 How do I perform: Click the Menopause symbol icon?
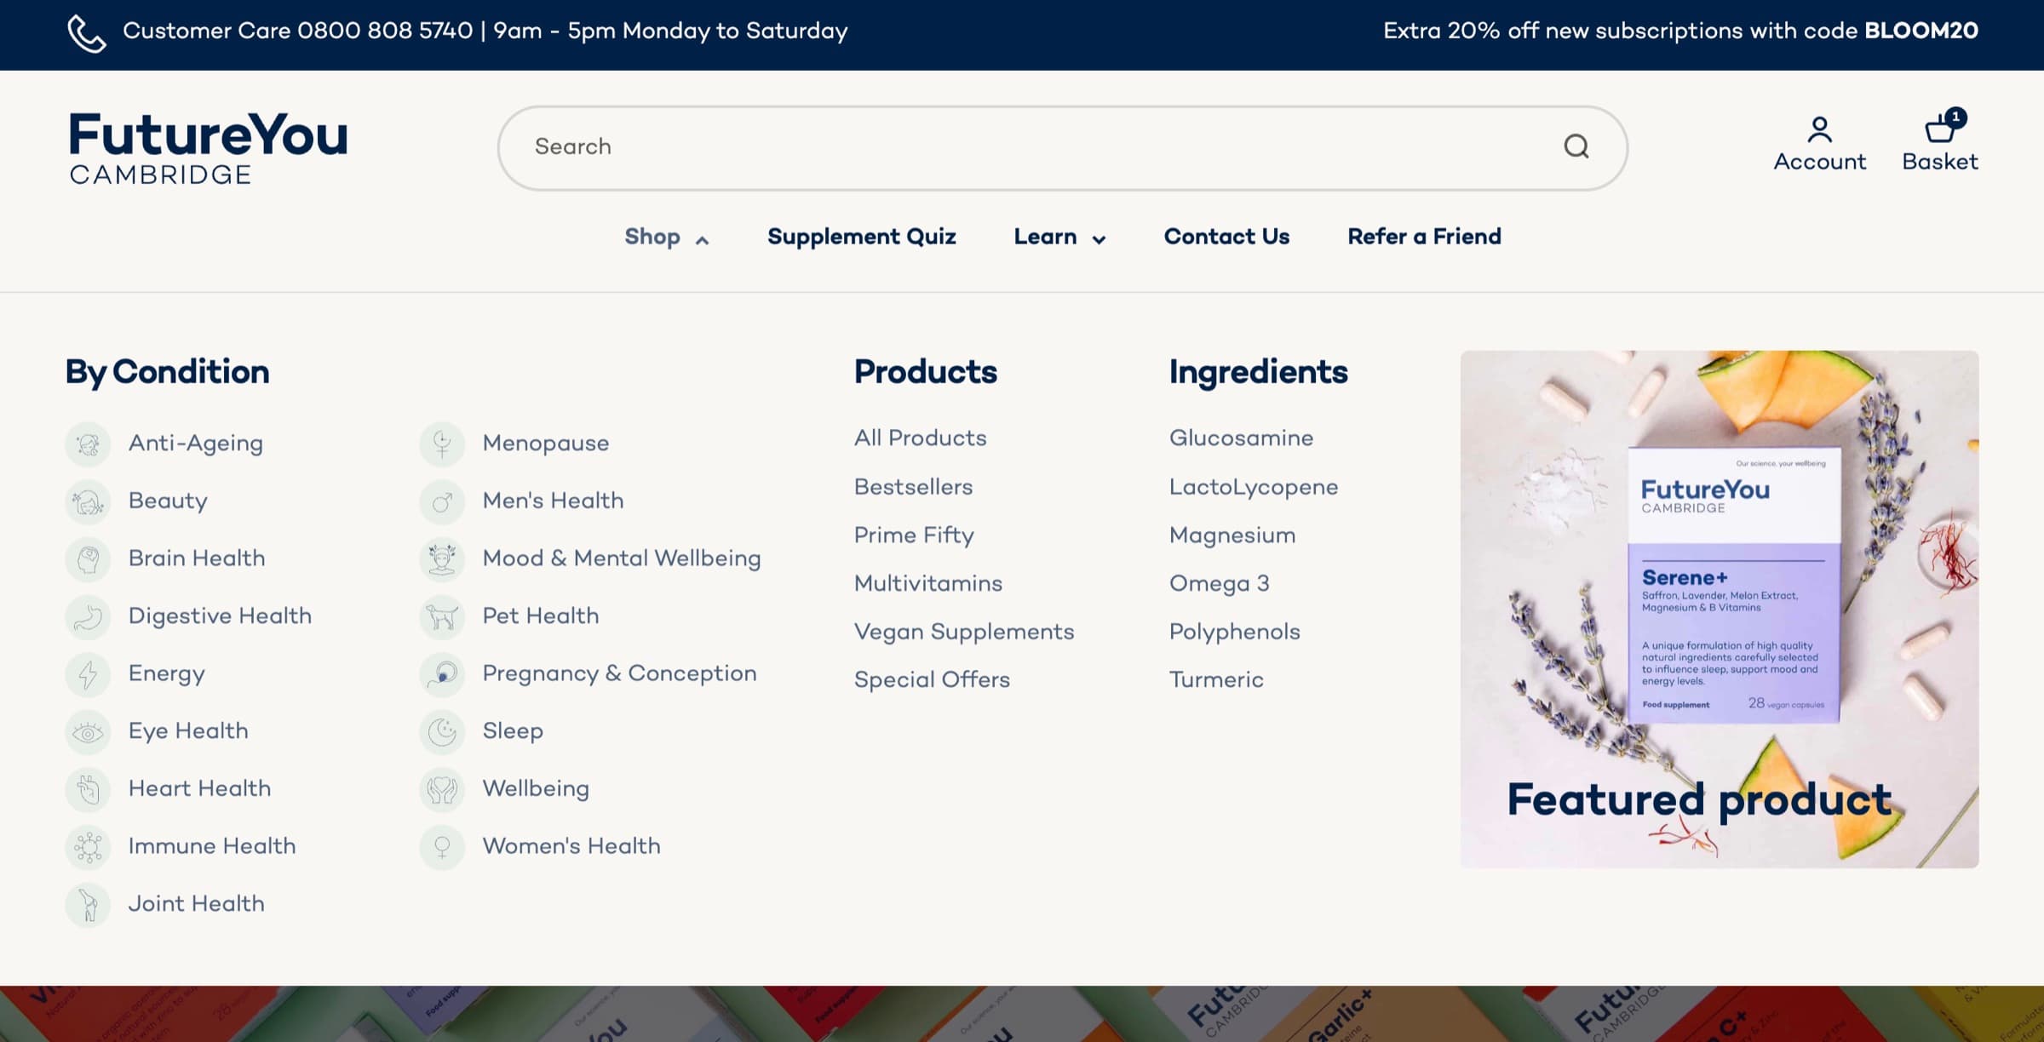tap(442, 444)
